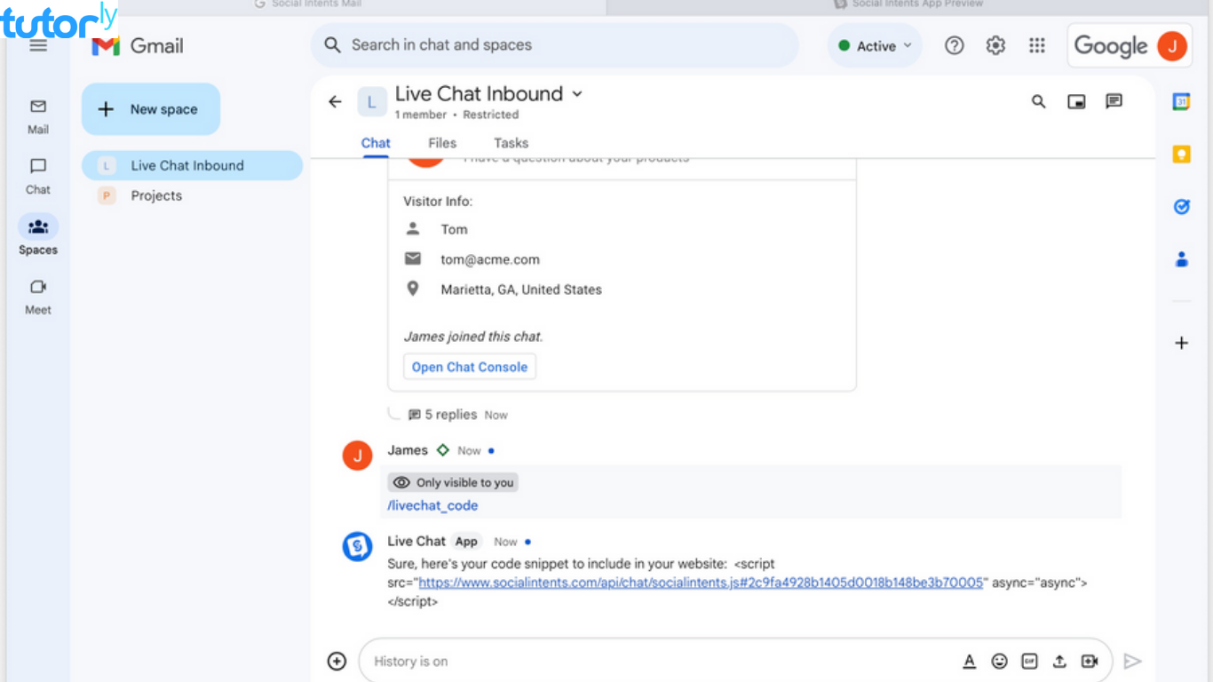
Task: Open Google Keep in the side panel
Action: [x=1182, y=154]
